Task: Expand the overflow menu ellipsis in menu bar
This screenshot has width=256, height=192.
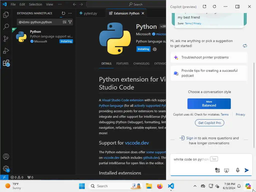Action: [x=60, y=4]
